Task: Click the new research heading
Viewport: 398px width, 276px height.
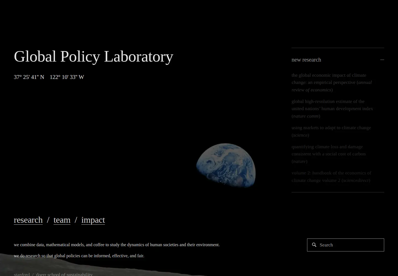Action: (x=306, y=60)
